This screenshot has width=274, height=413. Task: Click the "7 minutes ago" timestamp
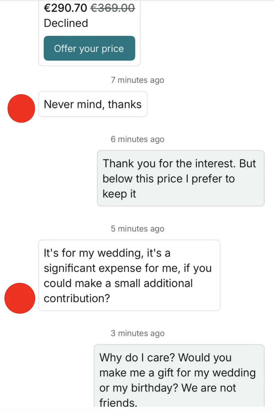coord(137,80)
